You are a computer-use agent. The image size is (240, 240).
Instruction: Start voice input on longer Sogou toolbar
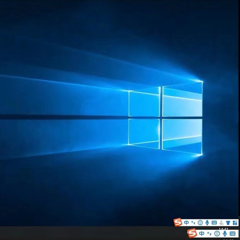207,222
